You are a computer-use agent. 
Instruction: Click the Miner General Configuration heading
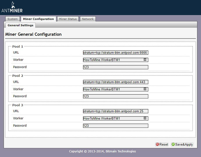coord(33,34)
